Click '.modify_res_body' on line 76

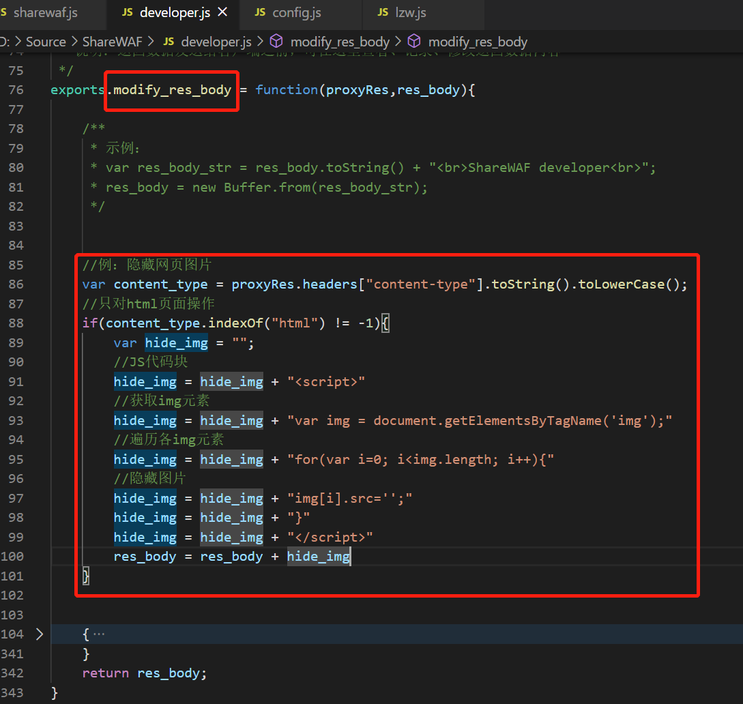click(169, 90)
